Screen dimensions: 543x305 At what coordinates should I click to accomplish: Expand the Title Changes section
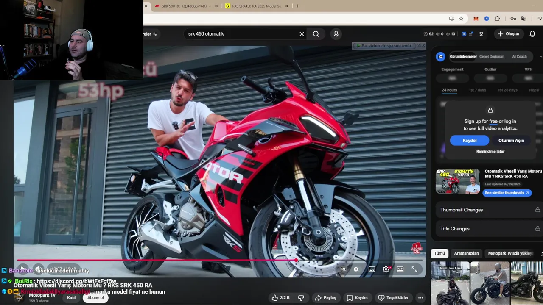(x=490, y=229)
